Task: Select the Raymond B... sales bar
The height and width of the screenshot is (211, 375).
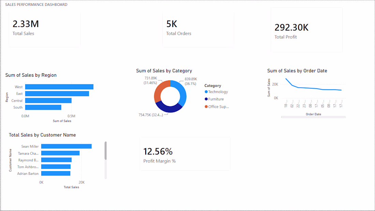Action: (57, 160)
